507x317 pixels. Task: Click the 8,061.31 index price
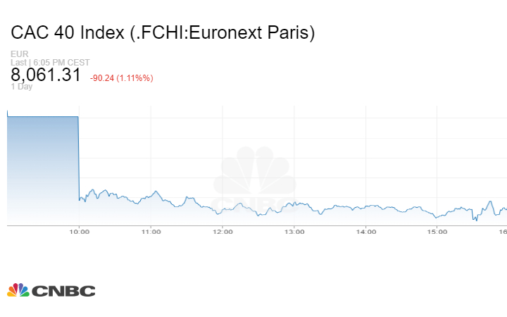click(x=46, y=75)
